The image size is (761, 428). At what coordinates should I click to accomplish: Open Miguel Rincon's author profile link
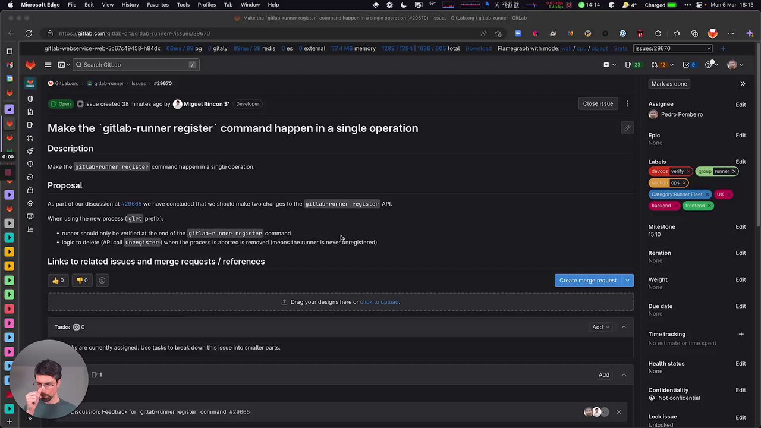pos(206,104)
